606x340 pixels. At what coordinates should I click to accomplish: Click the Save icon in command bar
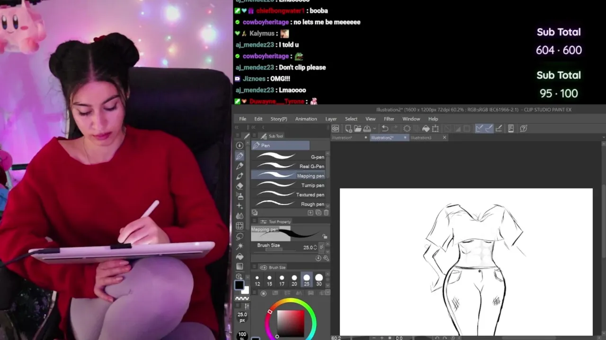367,128
